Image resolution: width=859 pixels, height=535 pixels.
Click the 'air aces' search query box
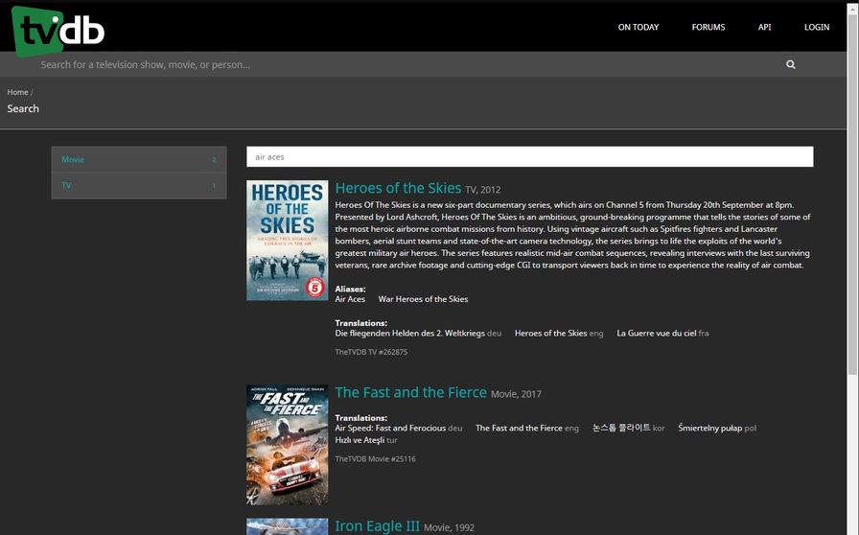tap(530, 157)
